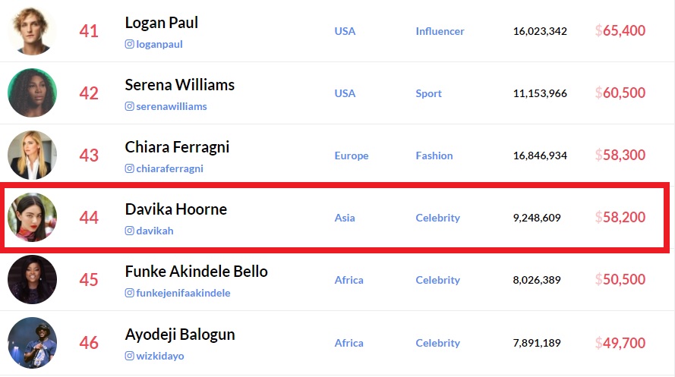Click USA region in Serena Williams row
The height and width of the screenshot is (377, 675).
click(345, 93)
